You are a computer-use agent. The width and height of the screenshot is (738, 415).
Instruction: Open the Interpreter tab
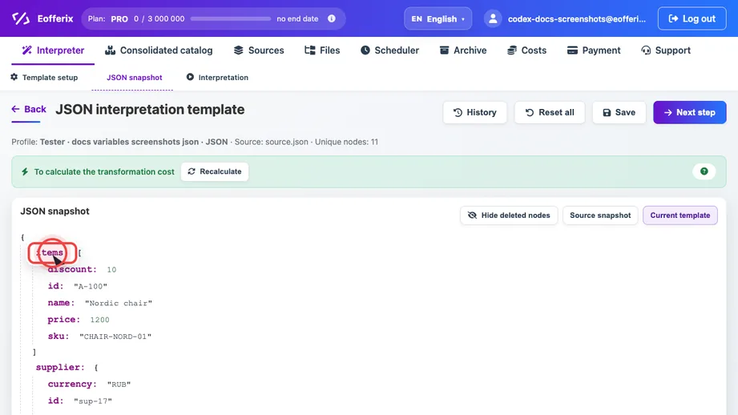pyautogui.click(x=53, y=50)
